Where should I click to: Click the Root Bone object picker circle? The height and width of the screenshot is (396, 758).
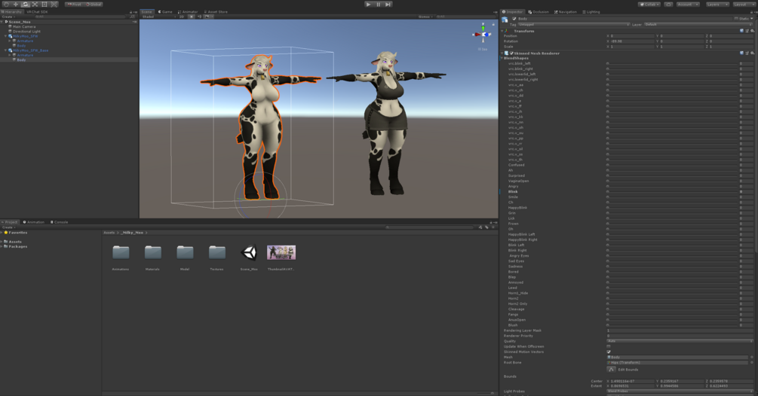(x=752, y=362)
